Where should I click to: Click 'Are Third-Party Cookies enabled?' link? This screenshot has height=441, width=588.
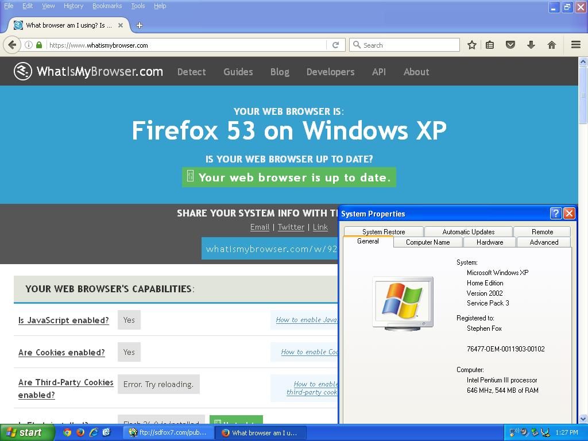tap(65, 389)
